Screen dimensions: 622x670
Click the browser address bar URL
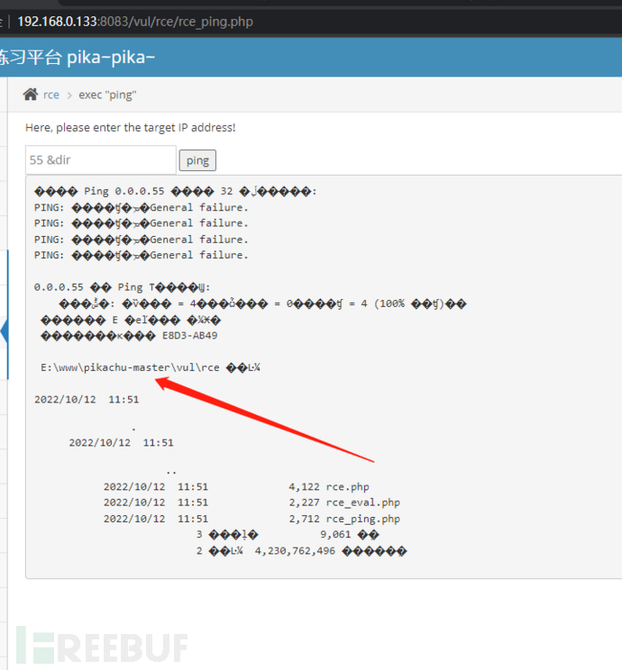click(135, 22)
